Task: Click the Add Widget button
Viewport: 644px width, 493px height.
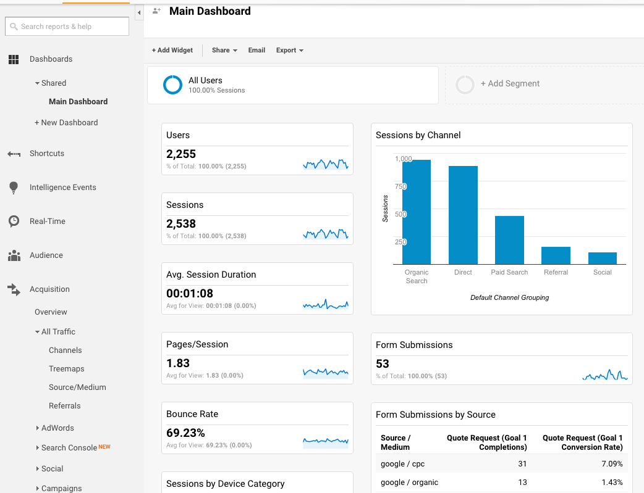Action: point(172,51)
